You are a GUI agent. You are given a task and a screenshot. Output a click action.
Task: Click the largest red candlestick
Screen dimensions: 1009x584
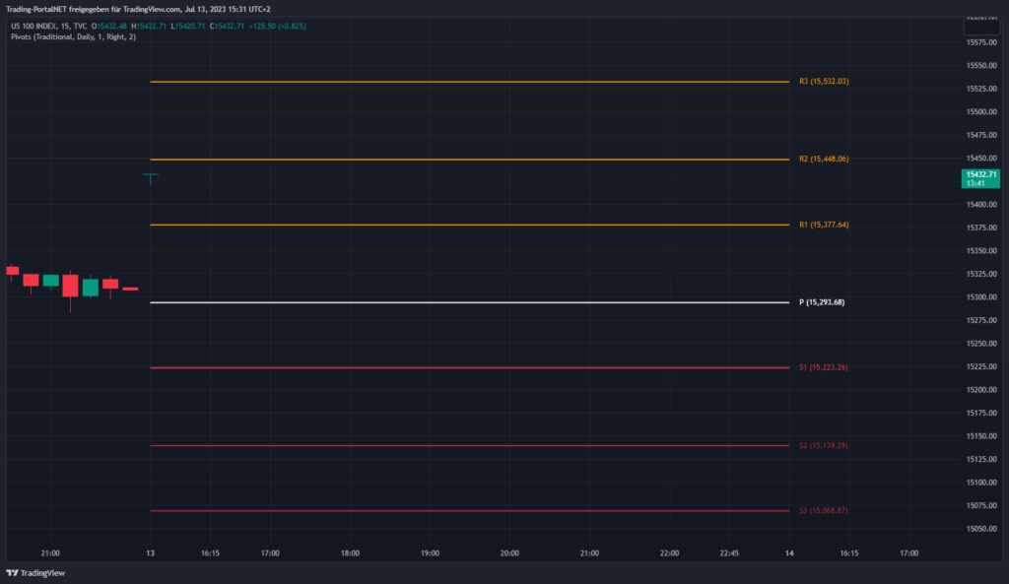point(70,286)
